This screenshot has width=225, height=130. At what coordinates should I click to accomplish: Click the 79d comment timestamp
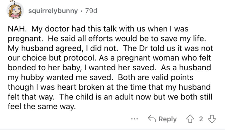90,11
